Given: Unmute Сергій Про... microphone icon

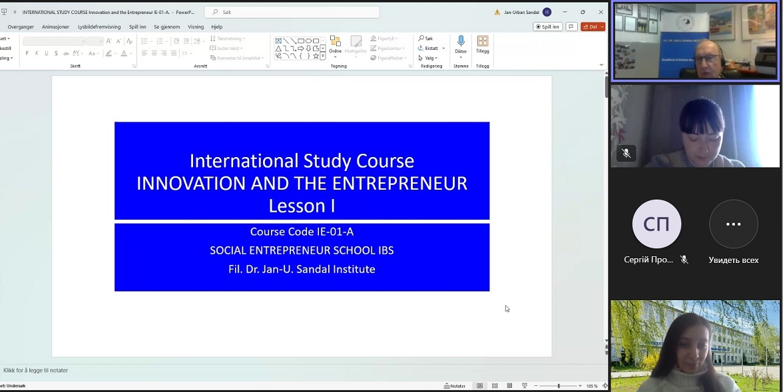Looking at the screenshot, I should coord(684,260).
